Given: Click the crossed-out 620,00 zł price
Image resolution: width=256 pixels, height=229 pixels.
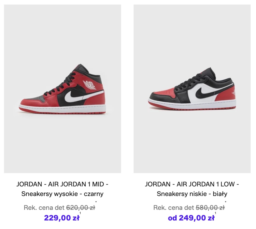Looking at the screenshot, I should [81, 208].
